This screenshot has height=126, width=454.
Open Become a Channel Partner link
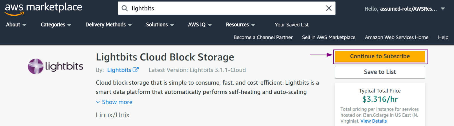[263, 37]
